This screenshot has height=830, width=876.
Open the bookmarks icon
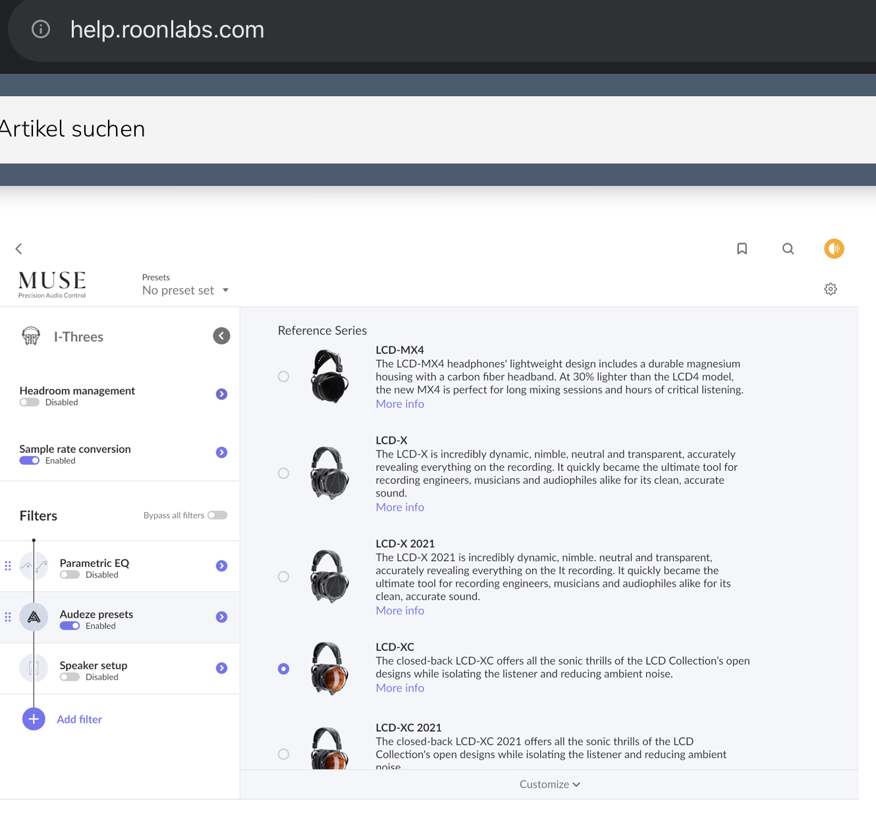tap(742, 249)
